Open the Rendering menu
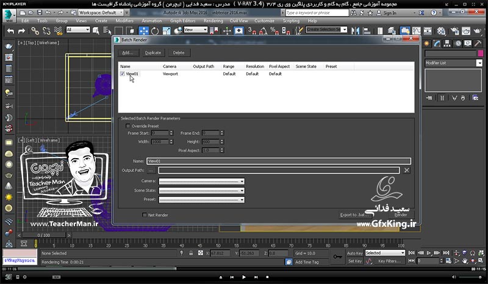The image size is (488, 284). [213, 21]
